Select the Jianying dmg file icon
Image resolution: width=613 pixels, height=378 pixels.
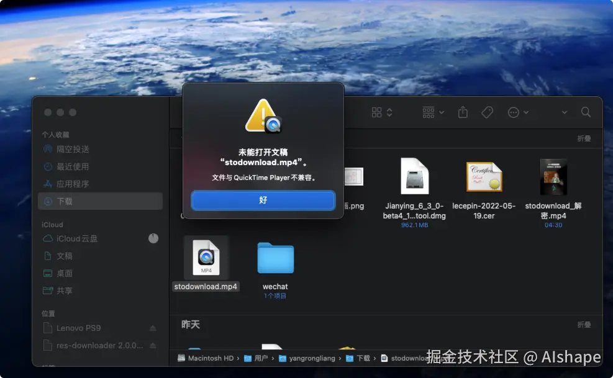tap(414, 176)
